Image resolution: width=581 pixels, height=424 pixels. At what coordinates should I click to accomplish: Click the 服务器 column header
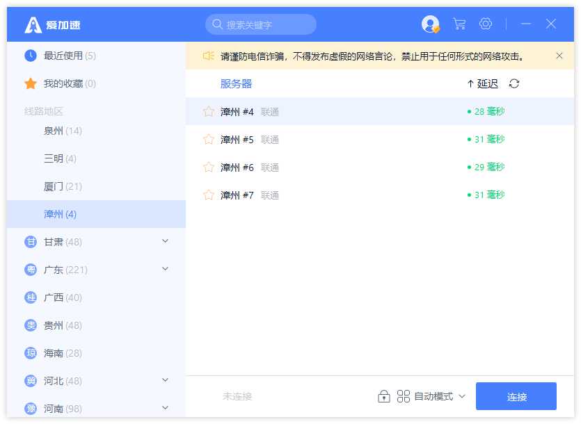[x=236, y=83]
